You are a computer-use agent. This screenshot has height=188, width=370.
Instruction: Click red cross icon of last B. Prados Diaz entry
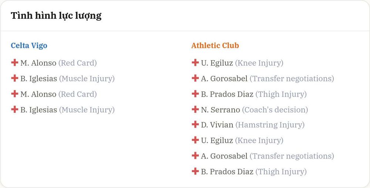(195, 171)
